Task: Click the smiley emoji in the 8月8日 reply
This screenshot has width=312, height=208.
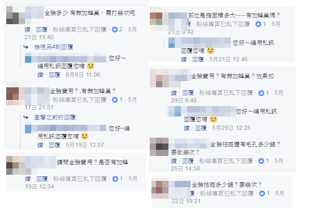Action: tap(91, 66)
